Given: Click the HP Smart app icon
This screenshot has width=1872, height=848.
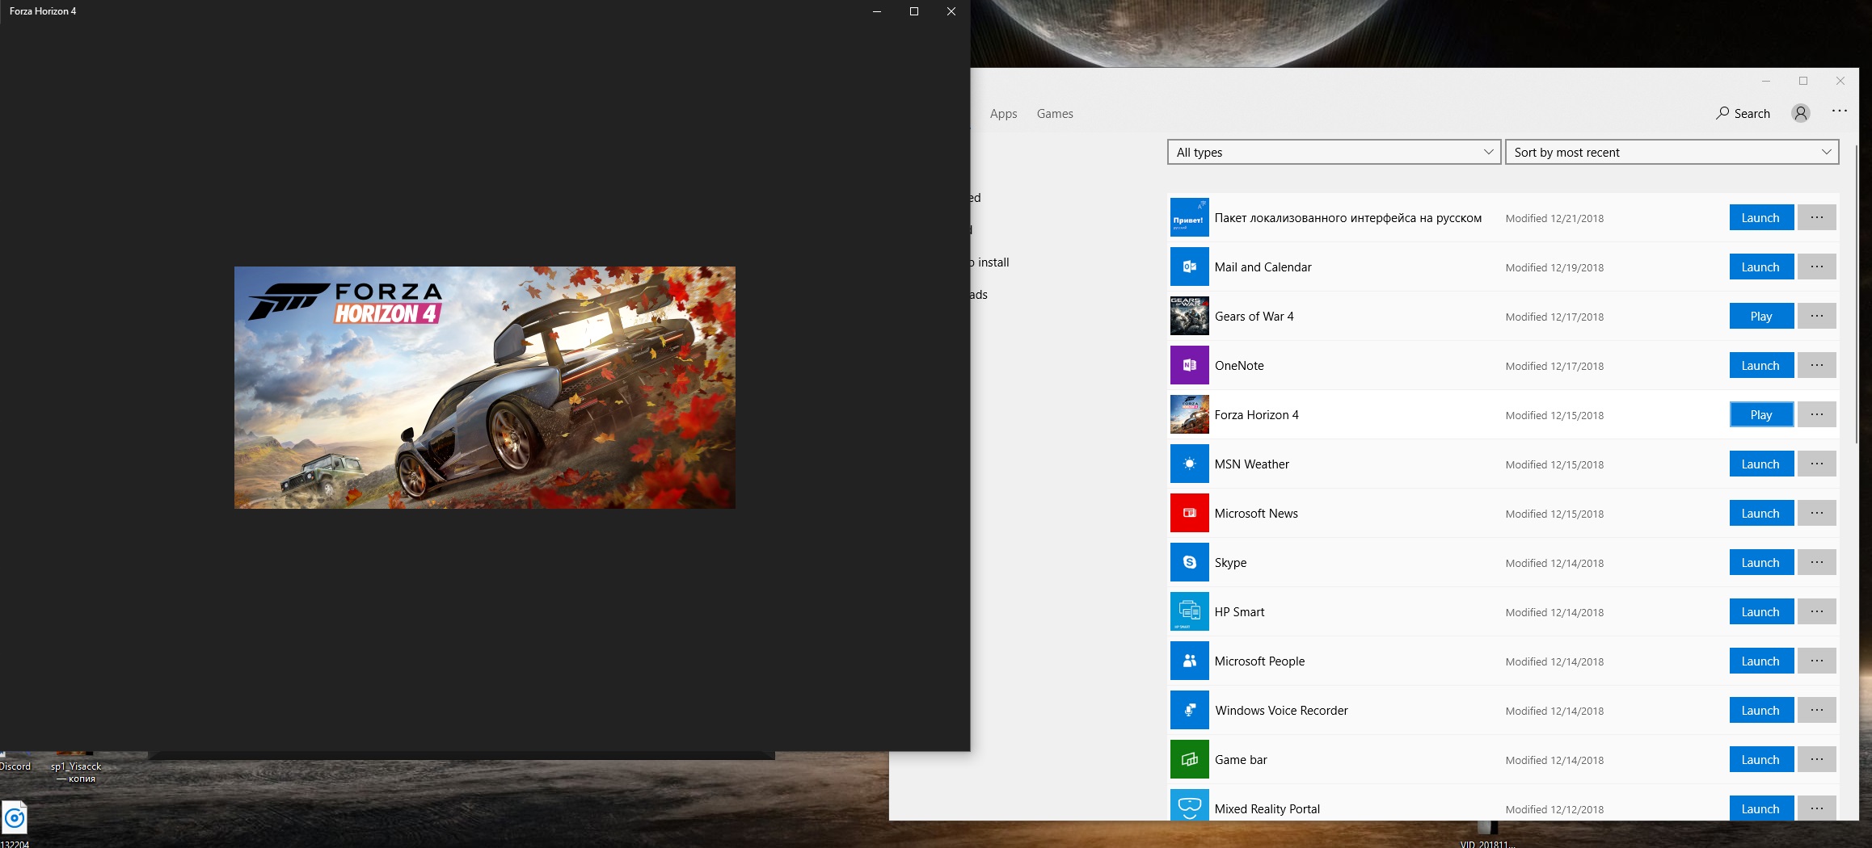Looking at the screenshot, I should pos(1189,612).
